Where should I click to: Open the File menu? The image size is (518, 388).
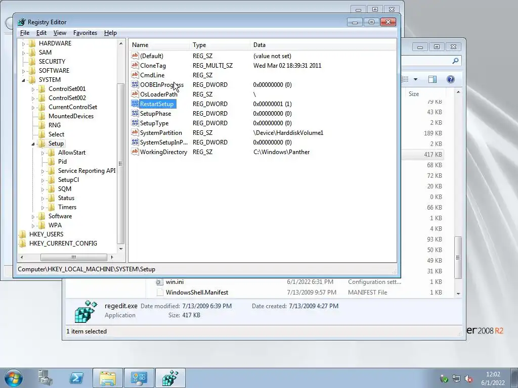(25, 33)
